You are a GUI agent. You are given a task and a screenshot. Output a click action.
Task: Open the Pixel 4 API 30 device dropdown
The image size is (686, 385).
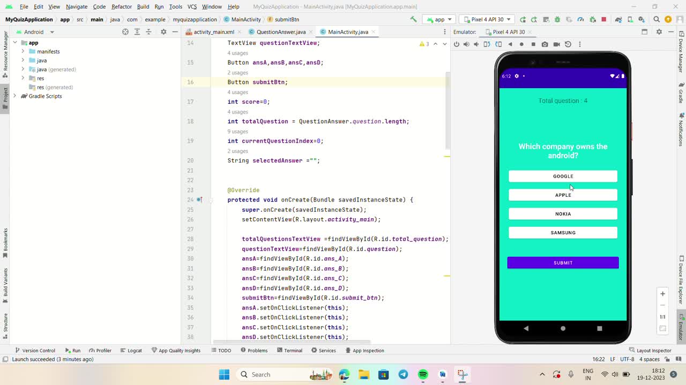tap(487, 19)
